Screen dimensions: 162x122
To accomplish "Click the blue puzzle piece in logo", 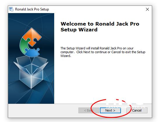I will pyautogui.click(x=32, y=53).
